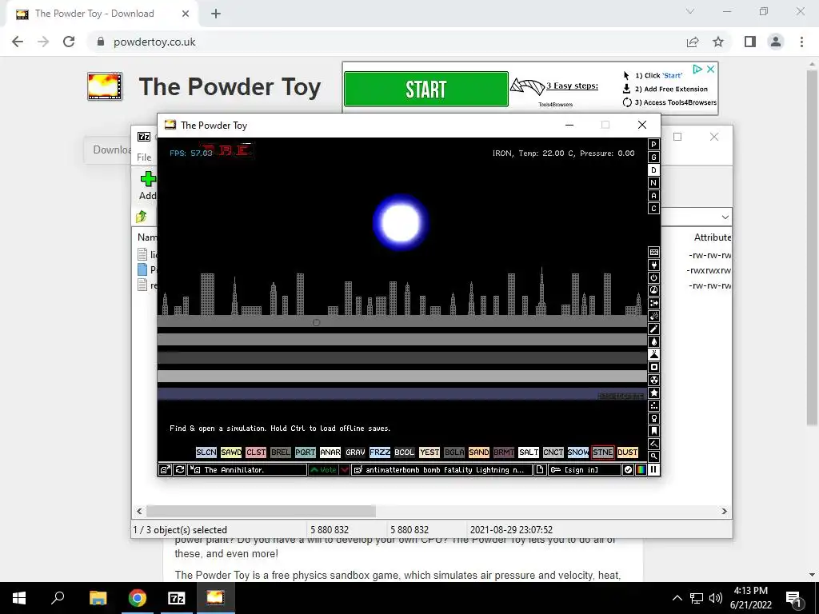
Task: Toggle the D view mode button
Action: click(x=653, y=170)
